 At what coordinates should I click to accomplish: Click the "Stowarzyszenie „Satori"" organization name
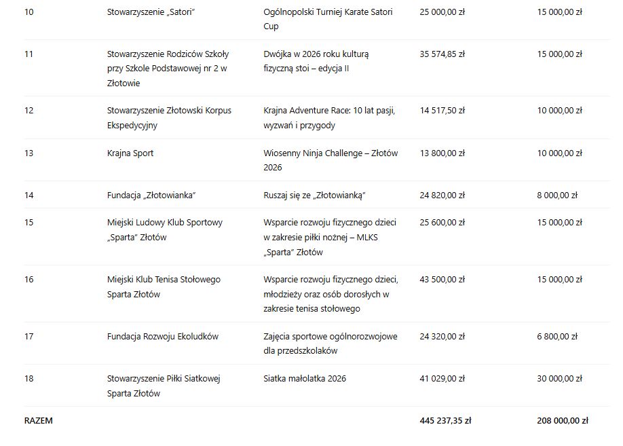151,12
